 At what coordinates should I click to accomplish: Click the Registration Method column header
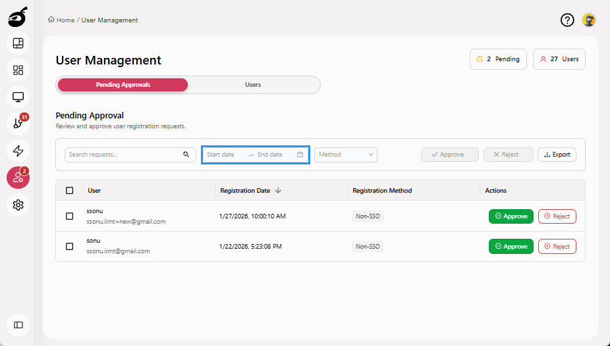pyautogui.click(x=382, y=191)
